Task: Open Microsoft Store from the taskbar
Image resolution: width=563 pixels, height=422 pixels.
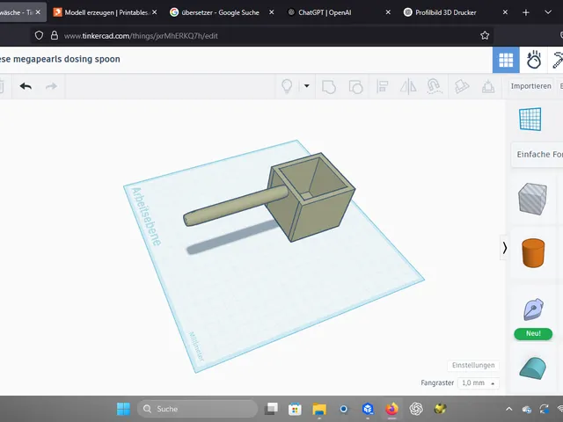Action: (295, 409)
